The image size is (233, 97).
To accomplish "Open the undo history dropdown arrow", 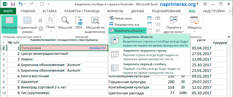I will [x=25, y=4].
